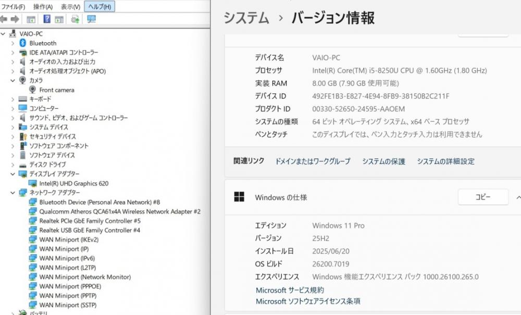Open Microsoft ソフトウェアライセンス条項 link
Screen dimensions: 521x315
(308, 301)
